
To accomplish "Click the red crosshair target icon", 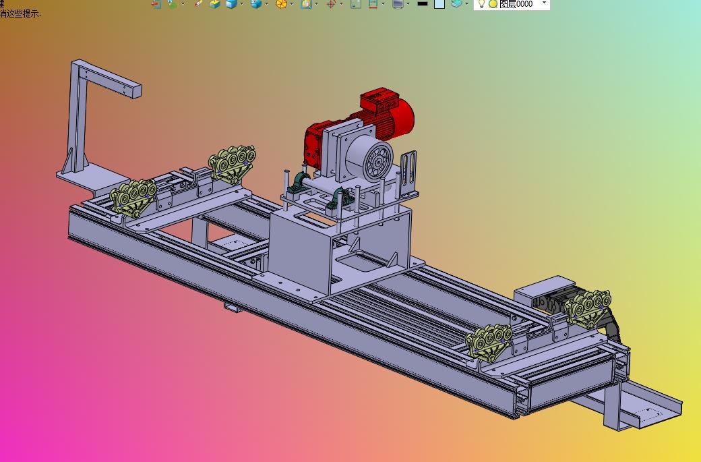I will click(331, 3).
